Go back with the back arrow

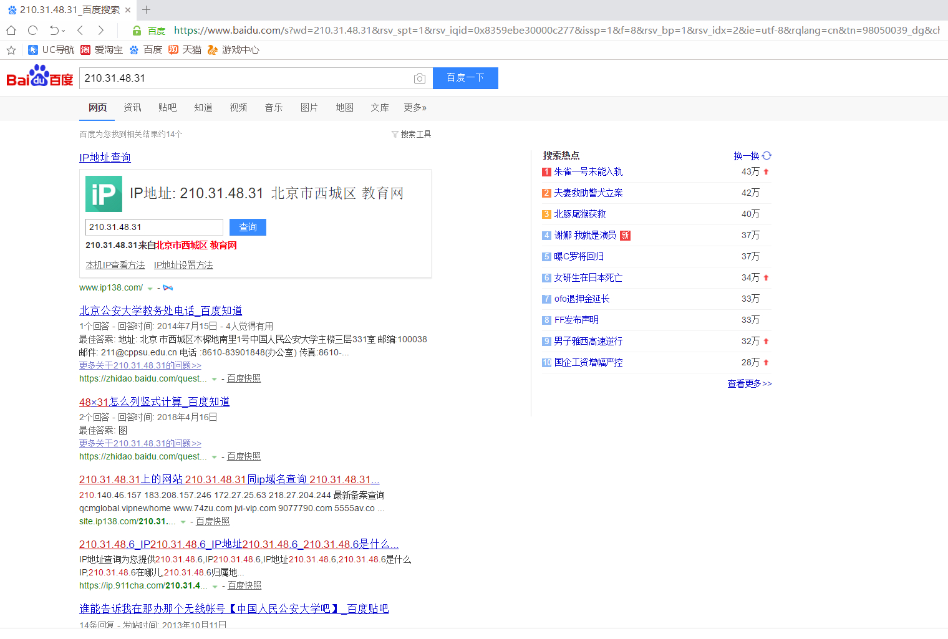click(x=80, y=30)
